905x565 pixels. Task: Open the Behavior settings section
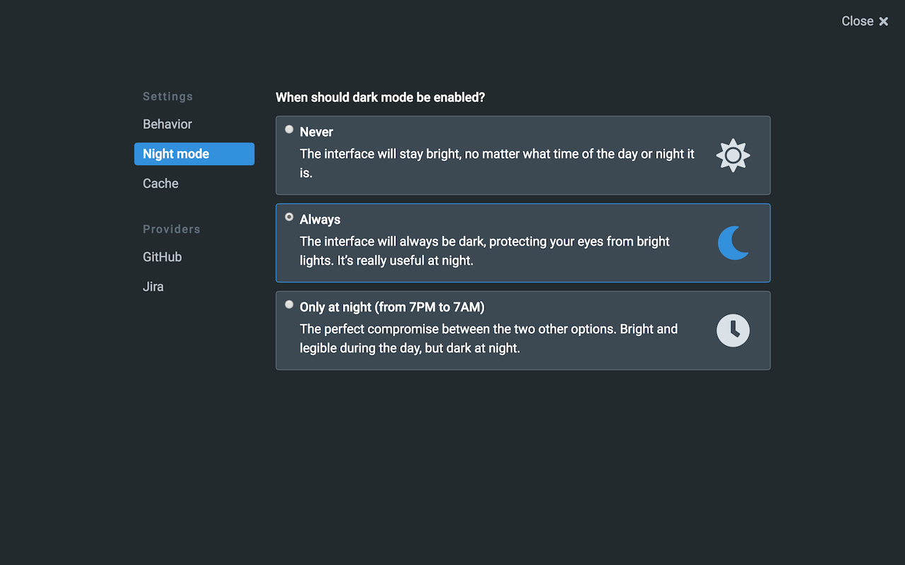click(168, 124)
